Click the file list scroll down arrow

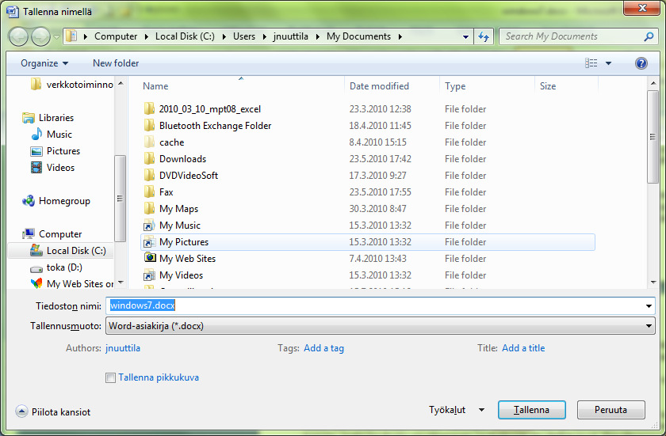point(653,282)
